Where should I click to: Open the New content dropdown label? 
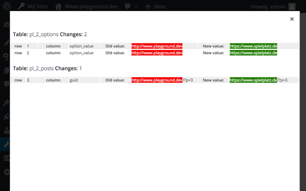[x=159, y=6]
